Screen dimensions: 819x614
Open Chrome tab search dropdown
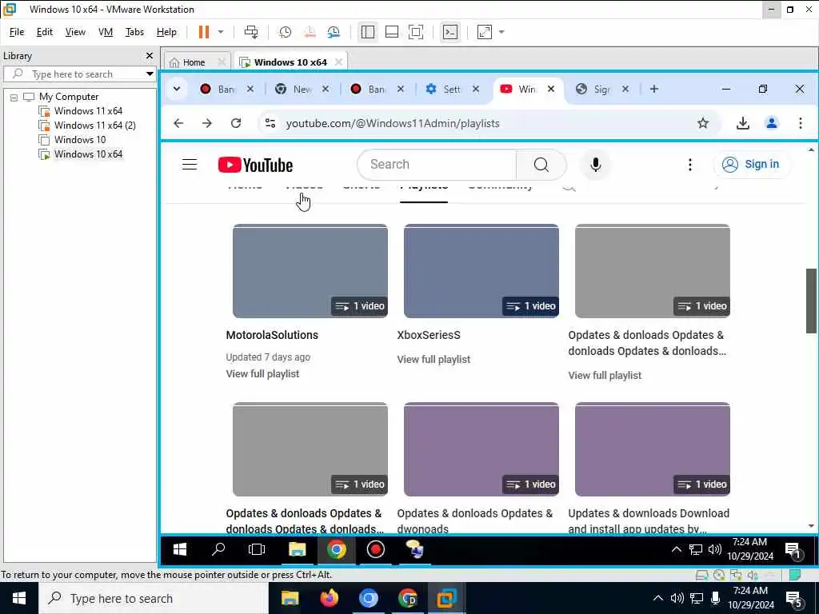point(177,89)
